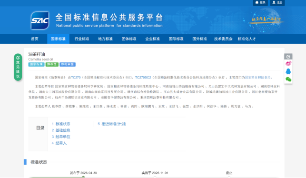Image resolution: width=306 pixels, height=178 pixels.
Task: Open the 国外标准 navigation tab
Action: point(200,39)
